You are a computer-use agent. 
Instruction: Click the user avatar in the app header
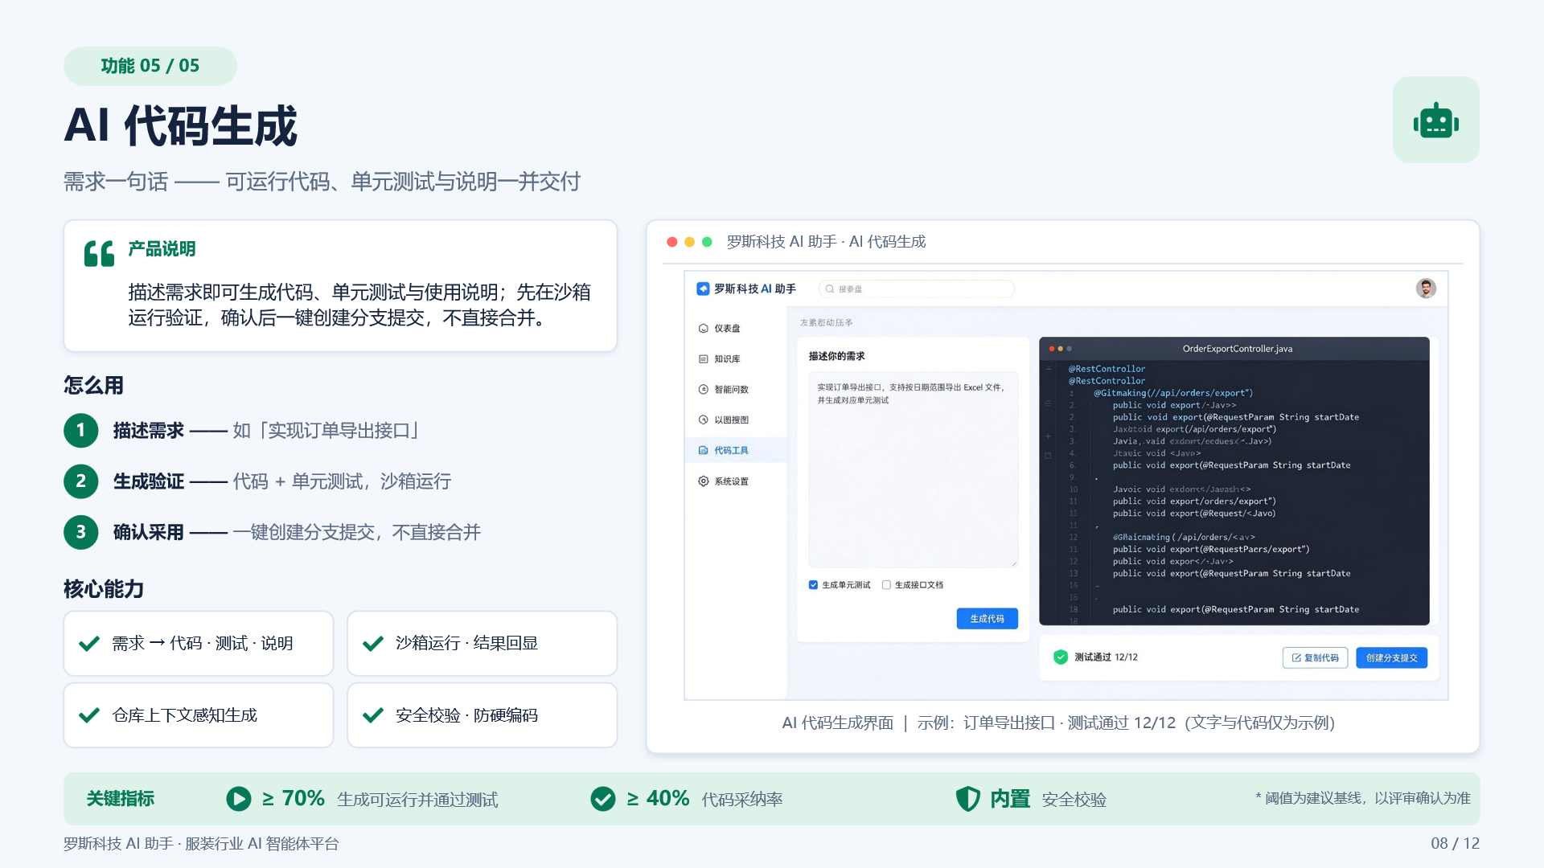pyautogui.click(x=1426, y=289)
